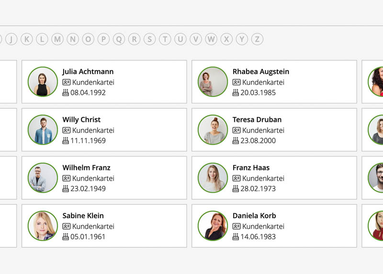Open the Kundenkartei link for Willy Christ

(x=93, y=130)
